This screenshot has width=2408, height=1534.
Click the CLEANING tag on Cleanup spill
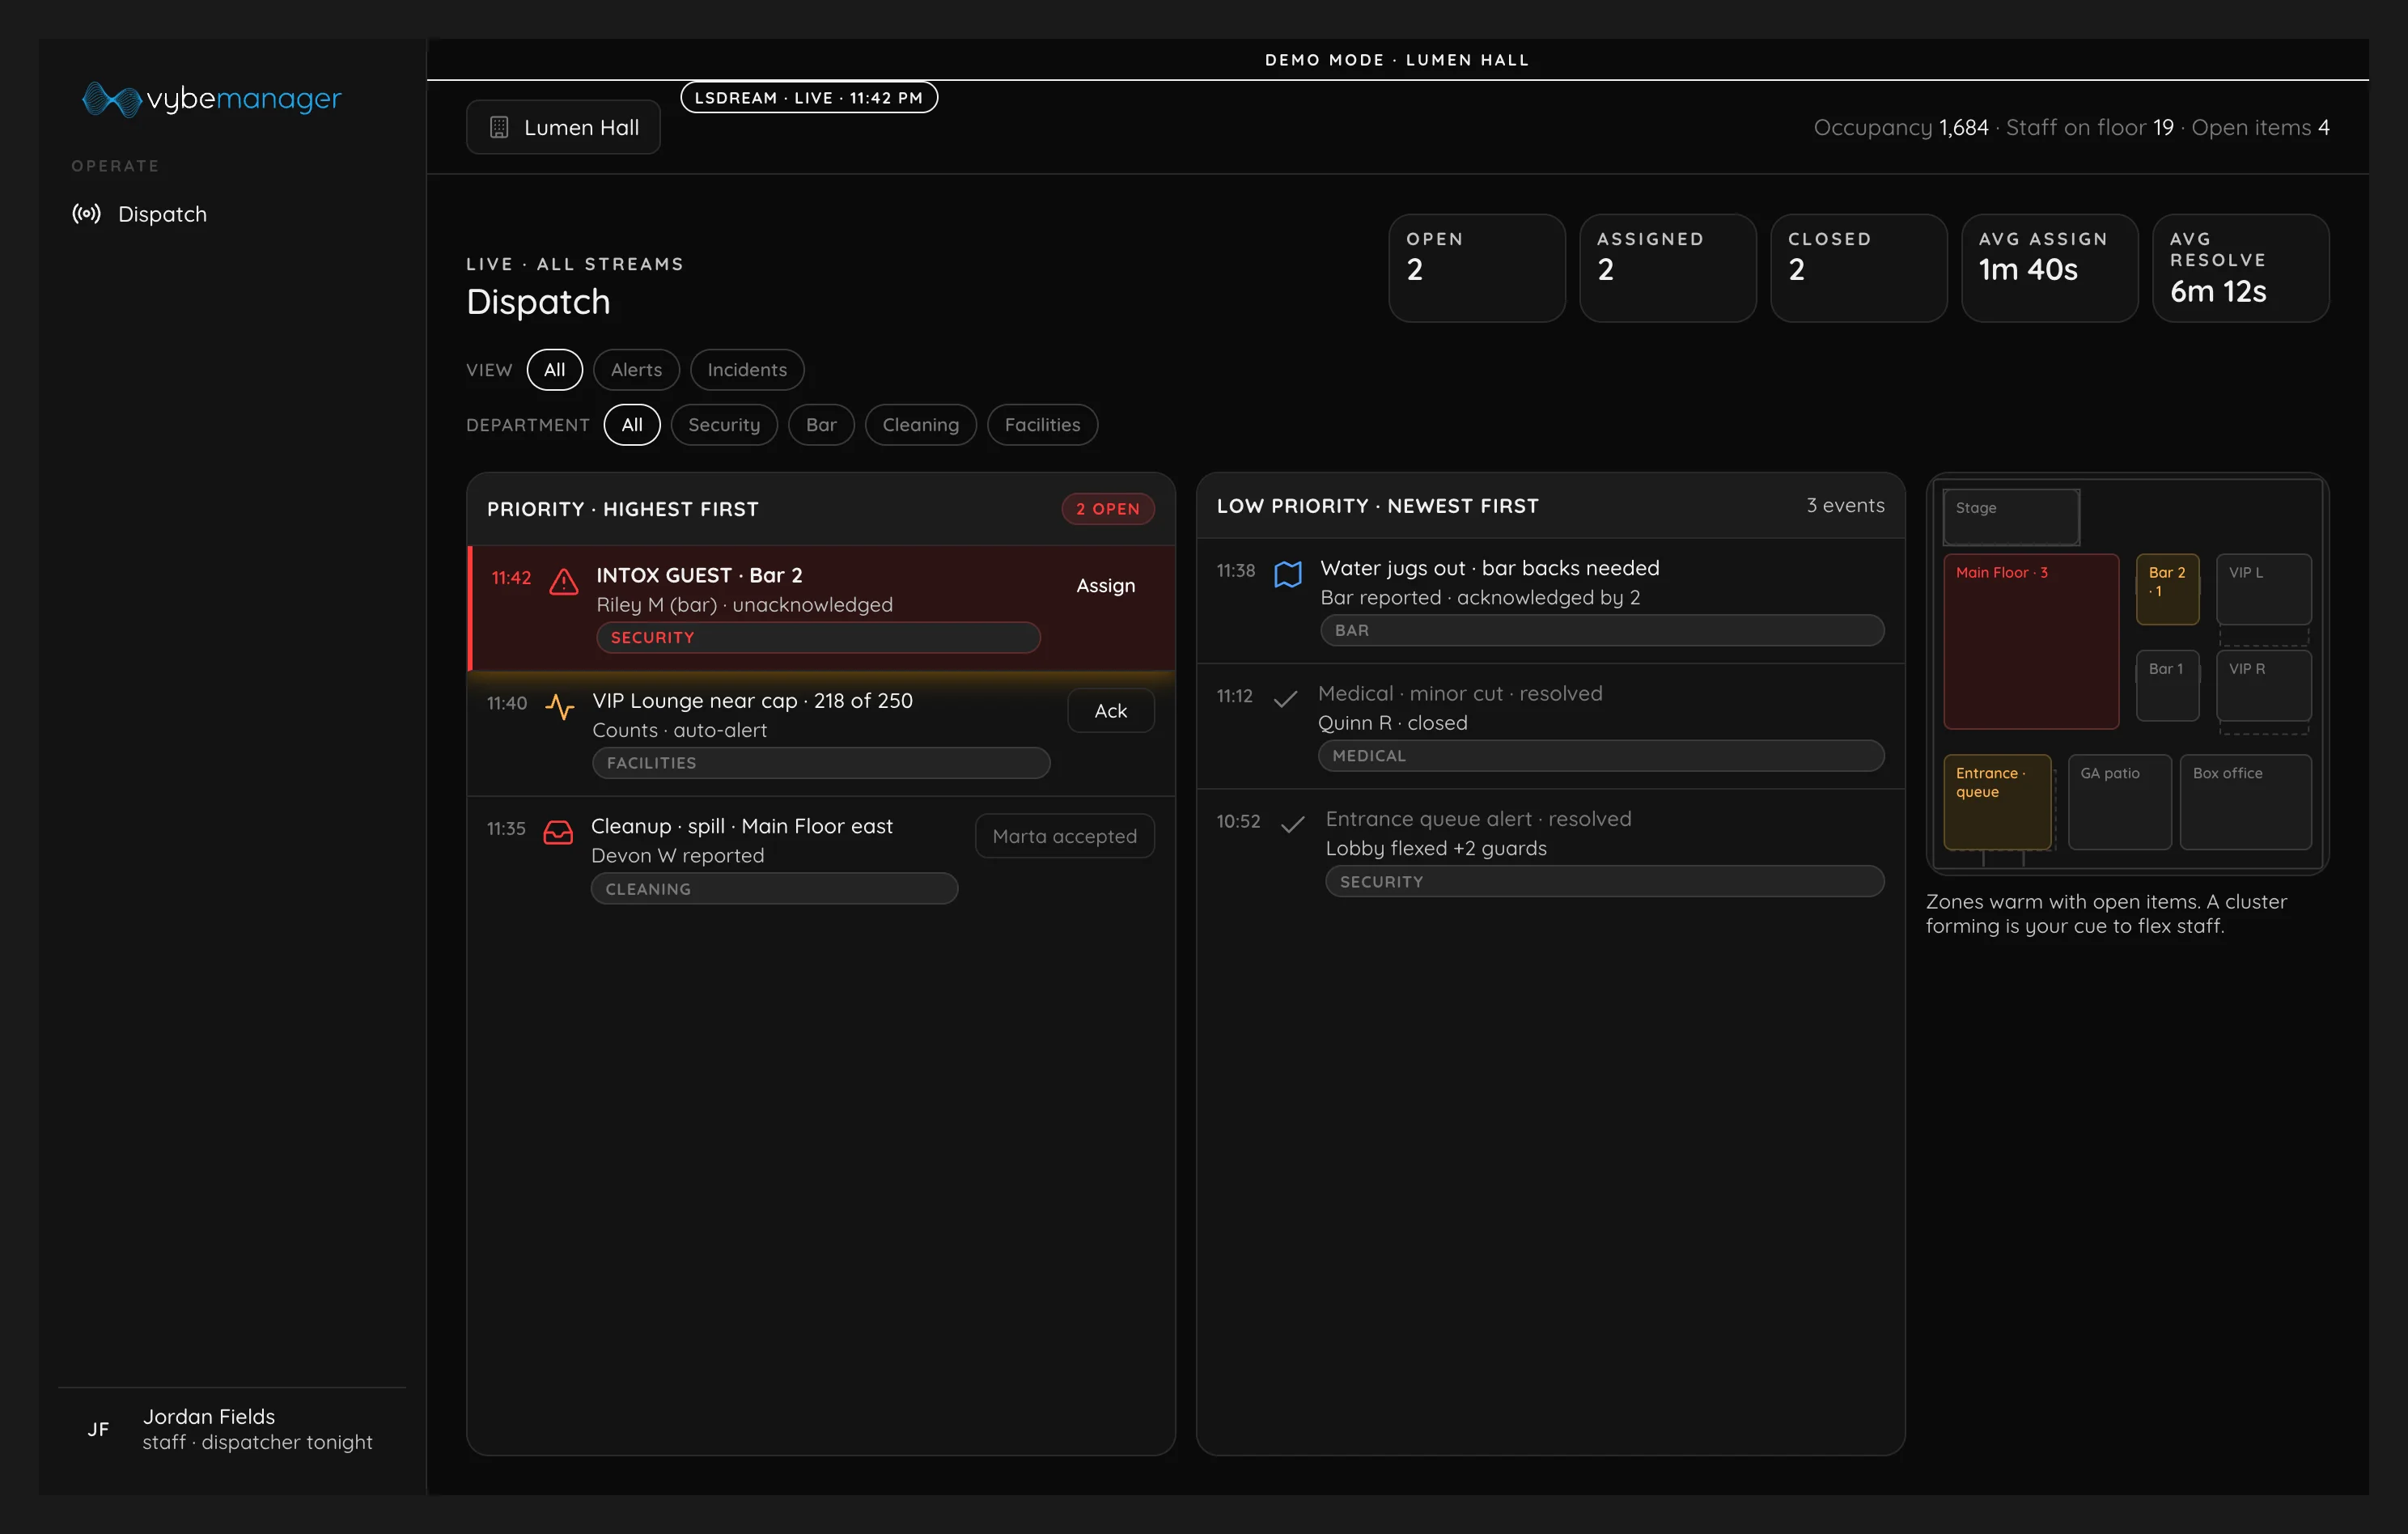point(774,888)
